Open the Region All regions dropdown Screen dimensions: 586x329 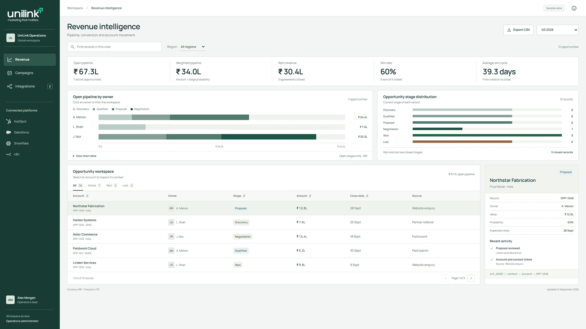(193, 47)
